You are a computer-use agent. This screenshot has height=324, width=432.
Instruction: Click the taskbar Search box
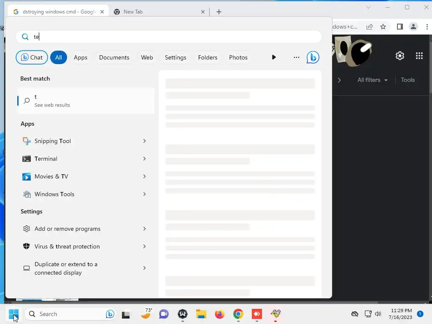click(71, 314)
